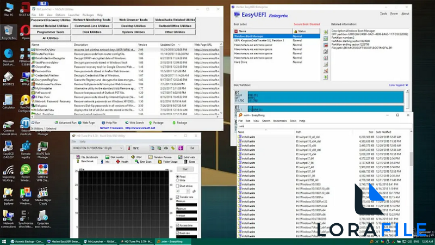Open Tools menu in EasyUEFI
This screenshot has width=435, height=245.
click(x=383, y=14)
